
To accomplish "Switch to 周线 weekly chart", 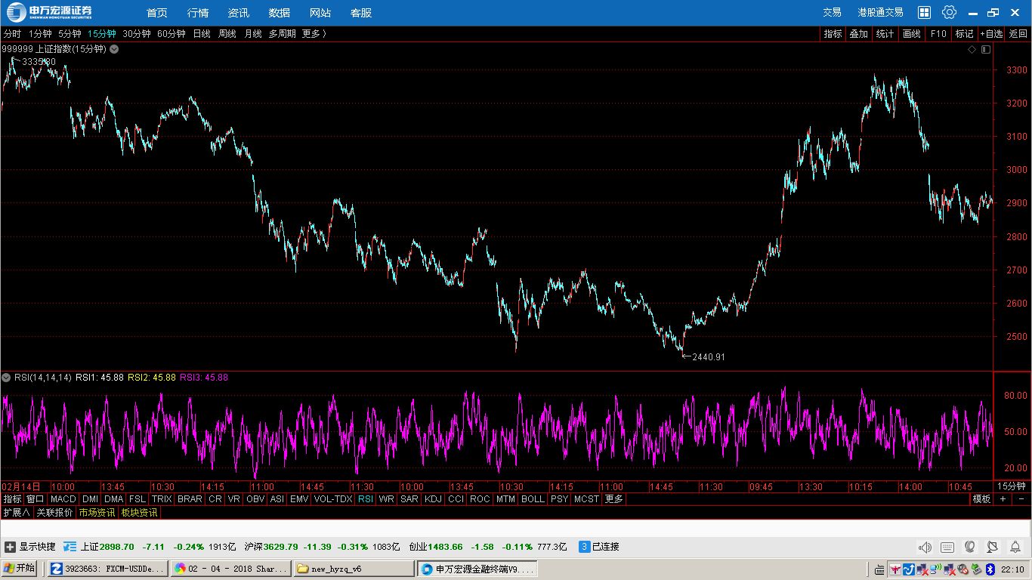I will pyautogui.click(x=227, y=34).
